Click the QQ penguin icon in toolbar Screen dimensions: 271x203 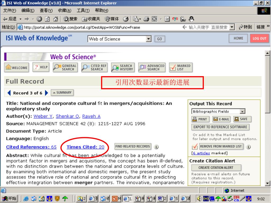[x=191, y=19]
